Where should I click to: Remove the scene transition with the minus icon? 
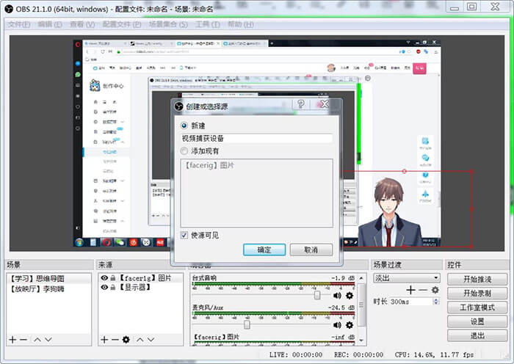pos(423,290)
